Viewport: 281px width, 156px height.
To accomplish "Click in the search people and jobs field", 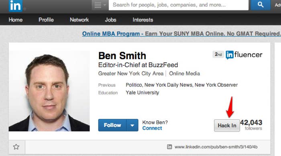I will pyautogui.click(x=179, y=5).
